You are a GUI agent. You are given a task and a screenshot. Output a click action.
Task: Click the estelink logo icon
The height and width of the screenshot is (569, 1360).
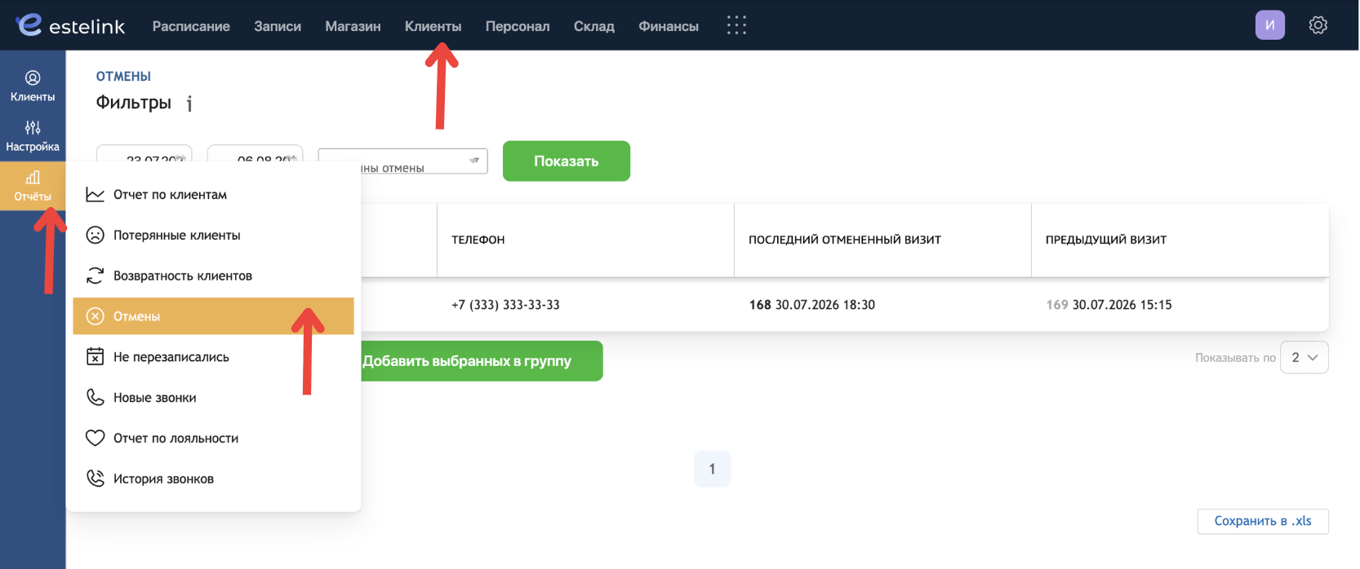point(29,24)
